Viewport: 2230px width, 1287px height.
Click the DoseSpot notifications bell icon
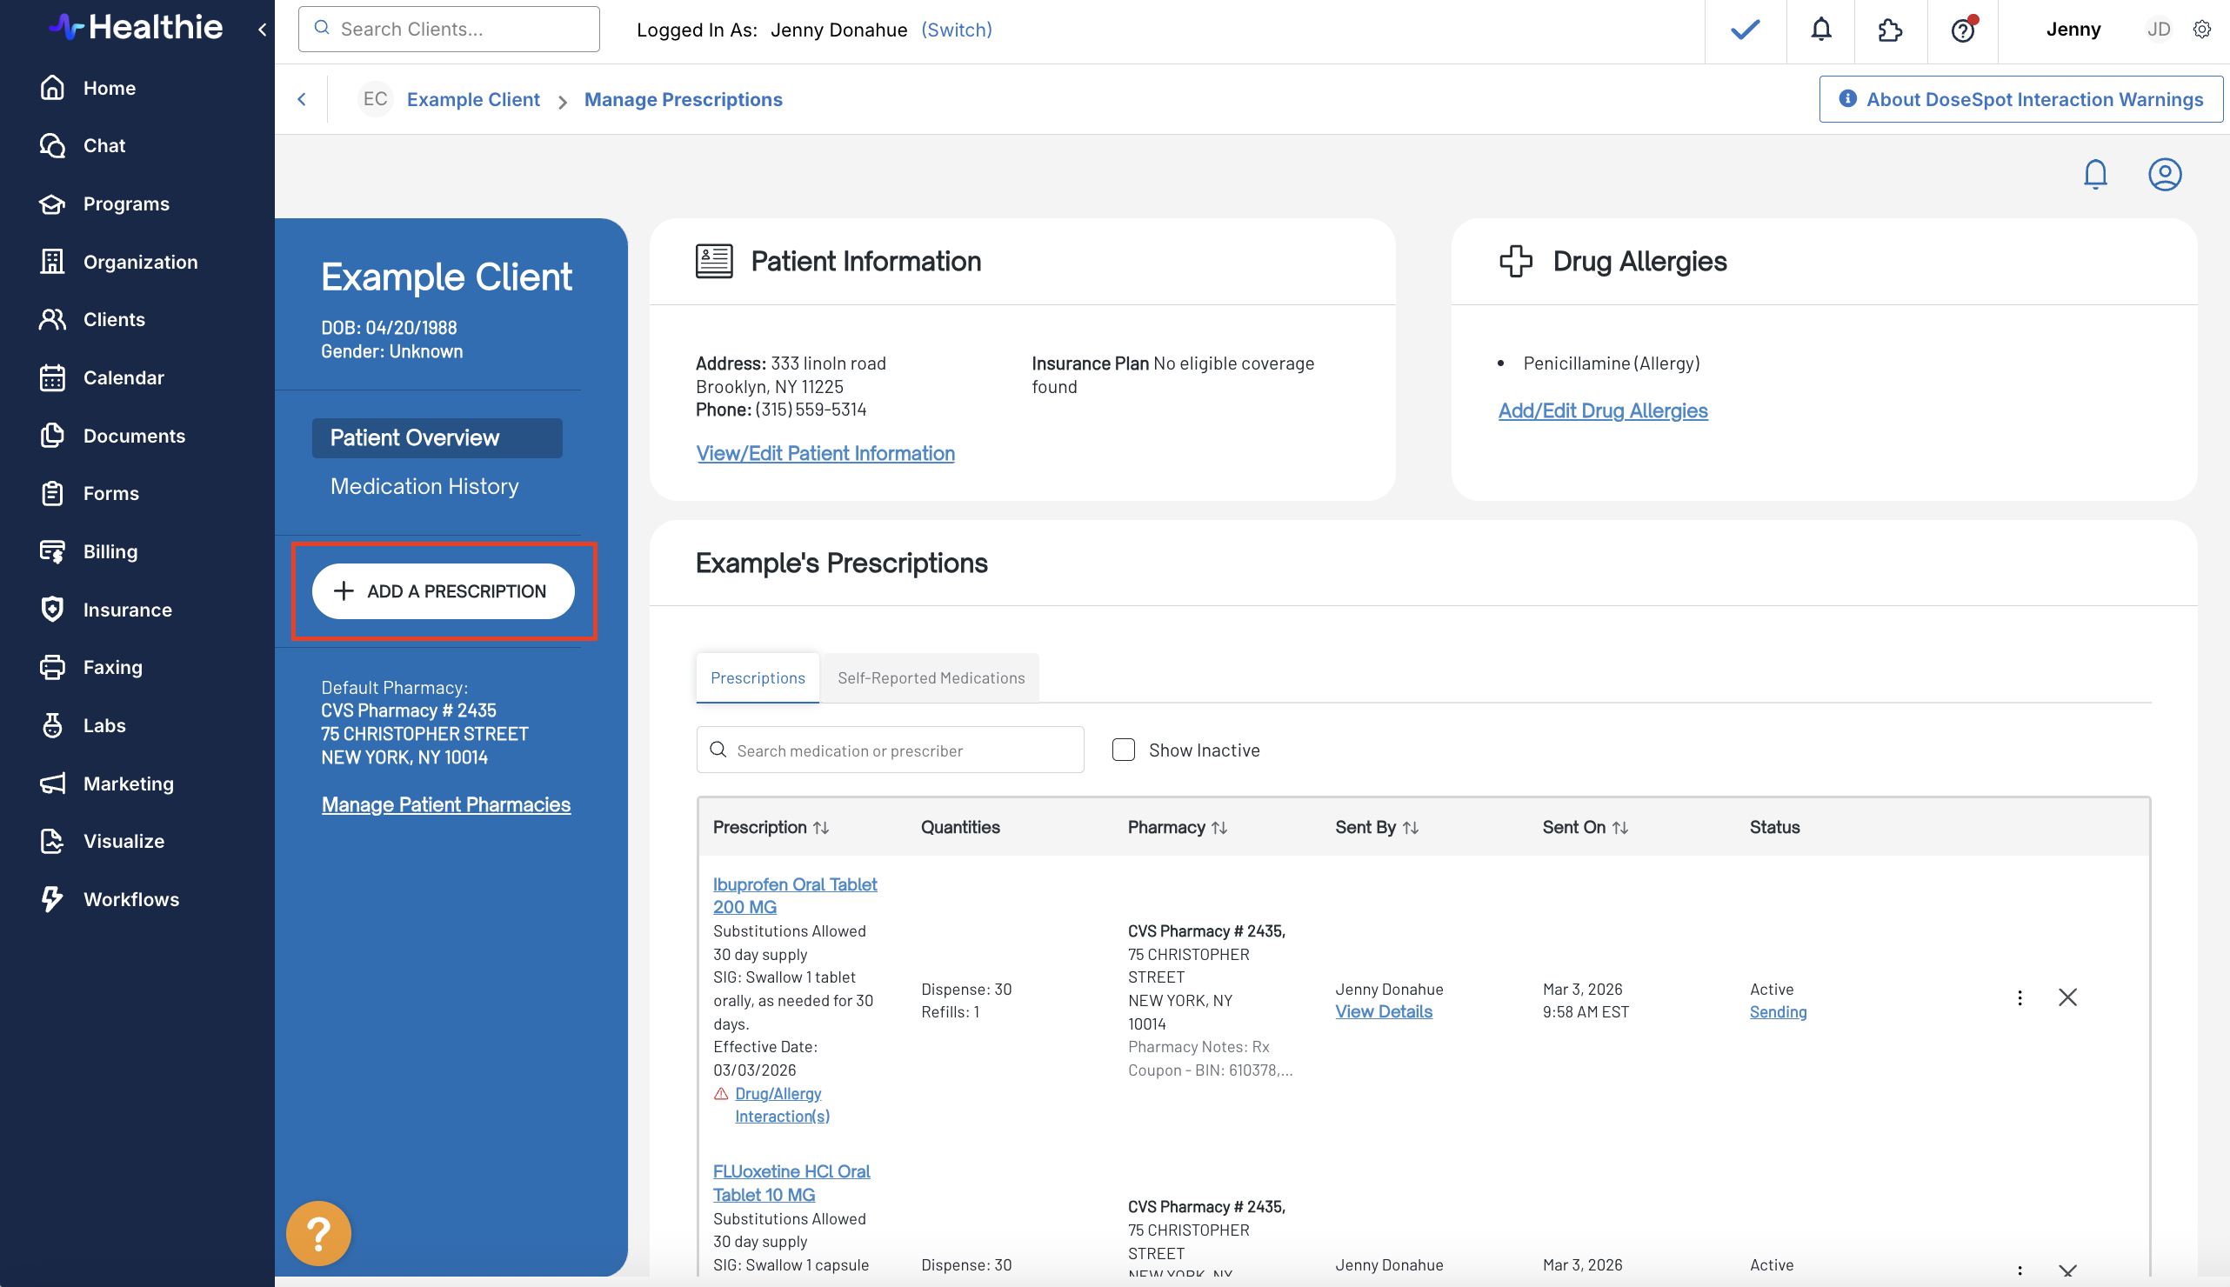tap(2095, 174)
